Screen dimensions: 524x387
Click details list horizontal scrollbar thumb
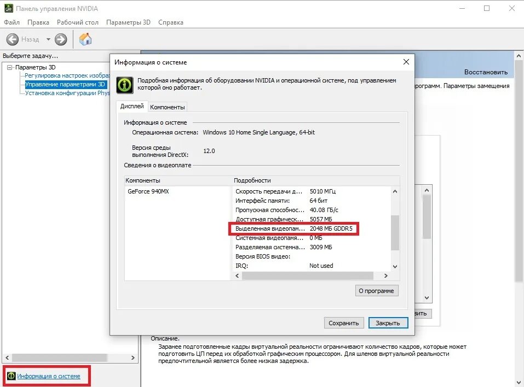click(308, 275)
